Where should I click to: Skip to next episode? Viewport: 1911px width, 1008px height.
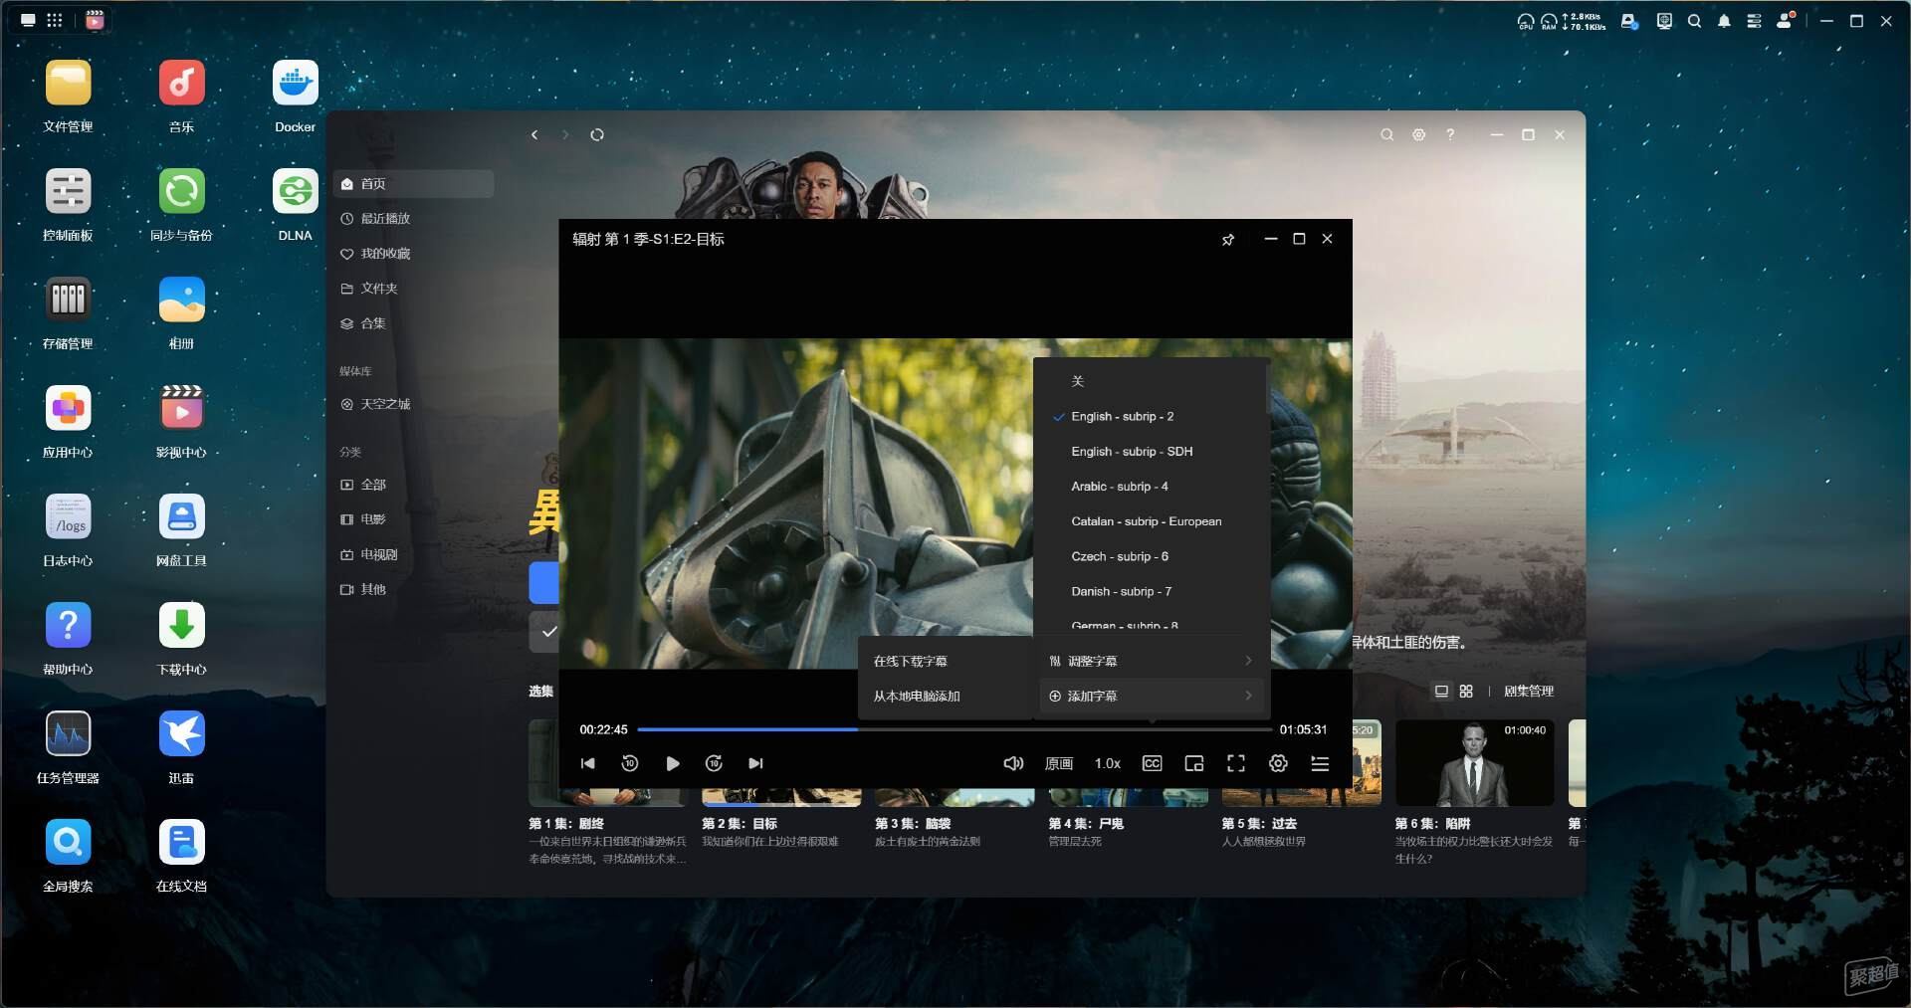[x=755, y=763]
